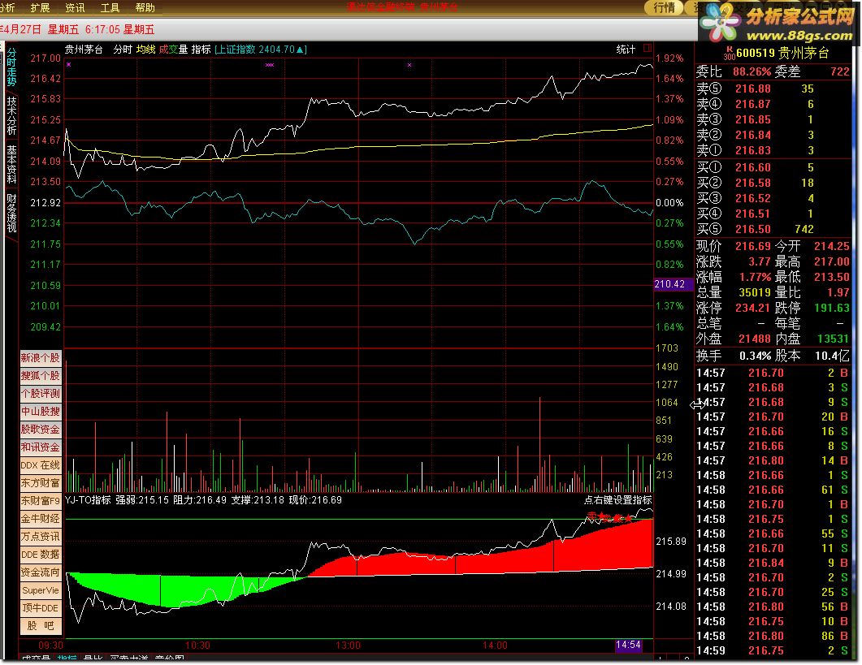
Task: Select the 买② 216.58 bid row
Action: point(773,183)
